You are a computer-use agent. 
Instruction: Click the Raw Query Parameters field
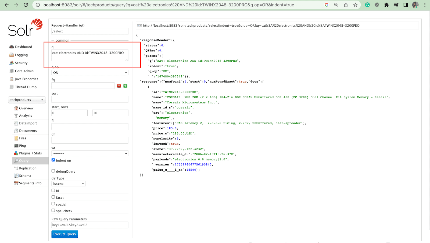point(90,225)
